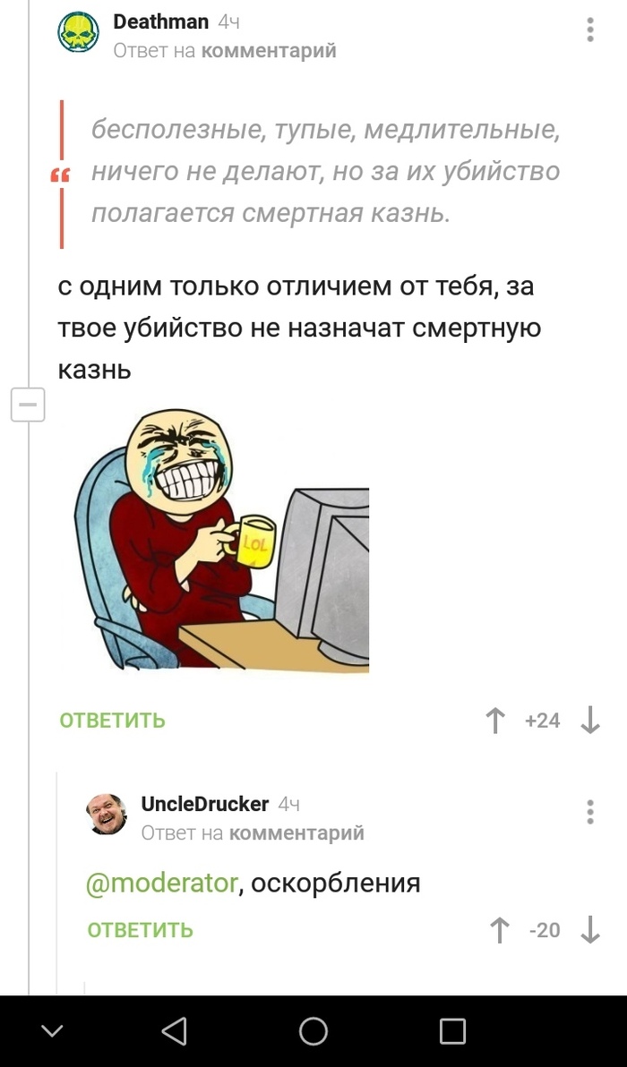The width and height of the screenshot is (627, 1067).
Task: Open UncleDrucker username profile link
Action: coord(204,805)
